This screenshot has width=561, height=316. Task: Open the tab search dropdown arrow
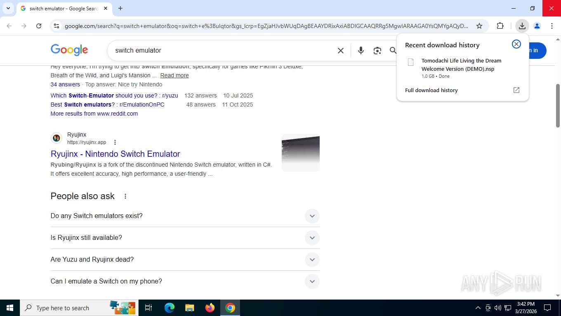point(8,8)
